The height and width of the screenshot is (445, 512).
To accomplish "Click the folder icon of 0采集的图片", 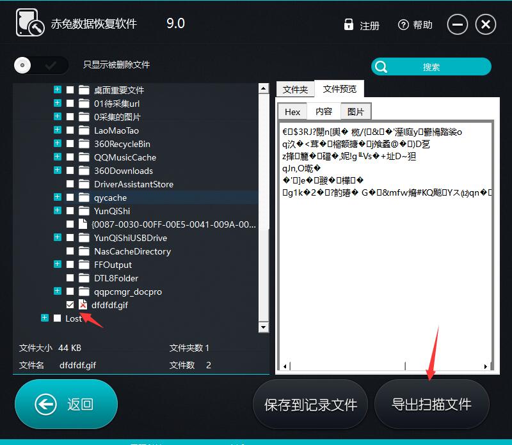I will [x=84, y=117].
